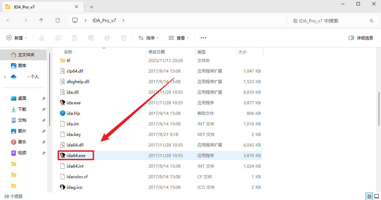Click the 2023/11/13 20:26 date cell

[x=166, y=61]
